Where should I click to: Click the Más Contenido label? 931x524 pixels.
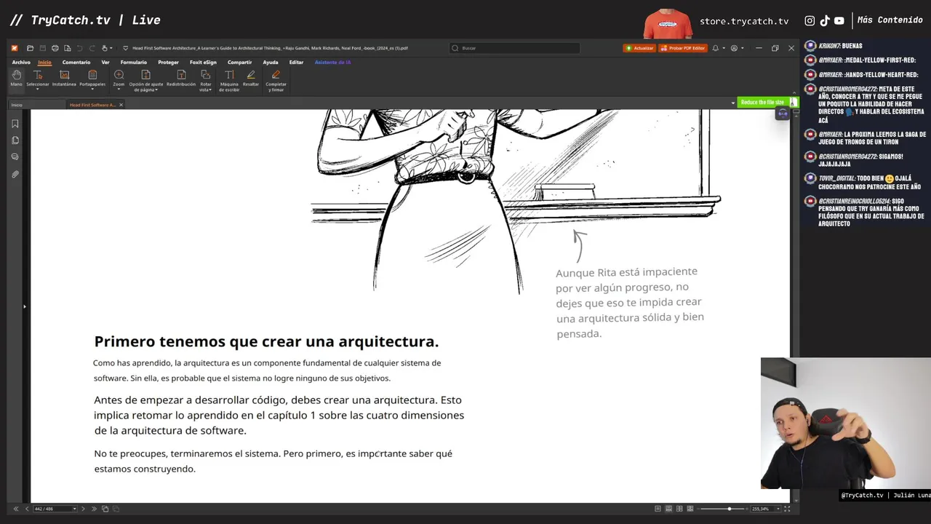tap(890, 20)
